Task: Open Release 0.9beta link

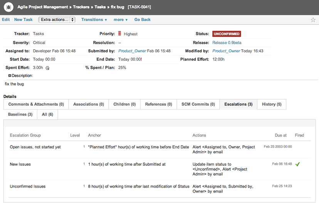Action: [x=227, y=43]
